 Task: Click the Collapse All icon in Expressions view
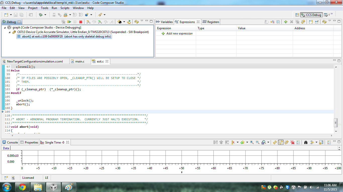278,22
